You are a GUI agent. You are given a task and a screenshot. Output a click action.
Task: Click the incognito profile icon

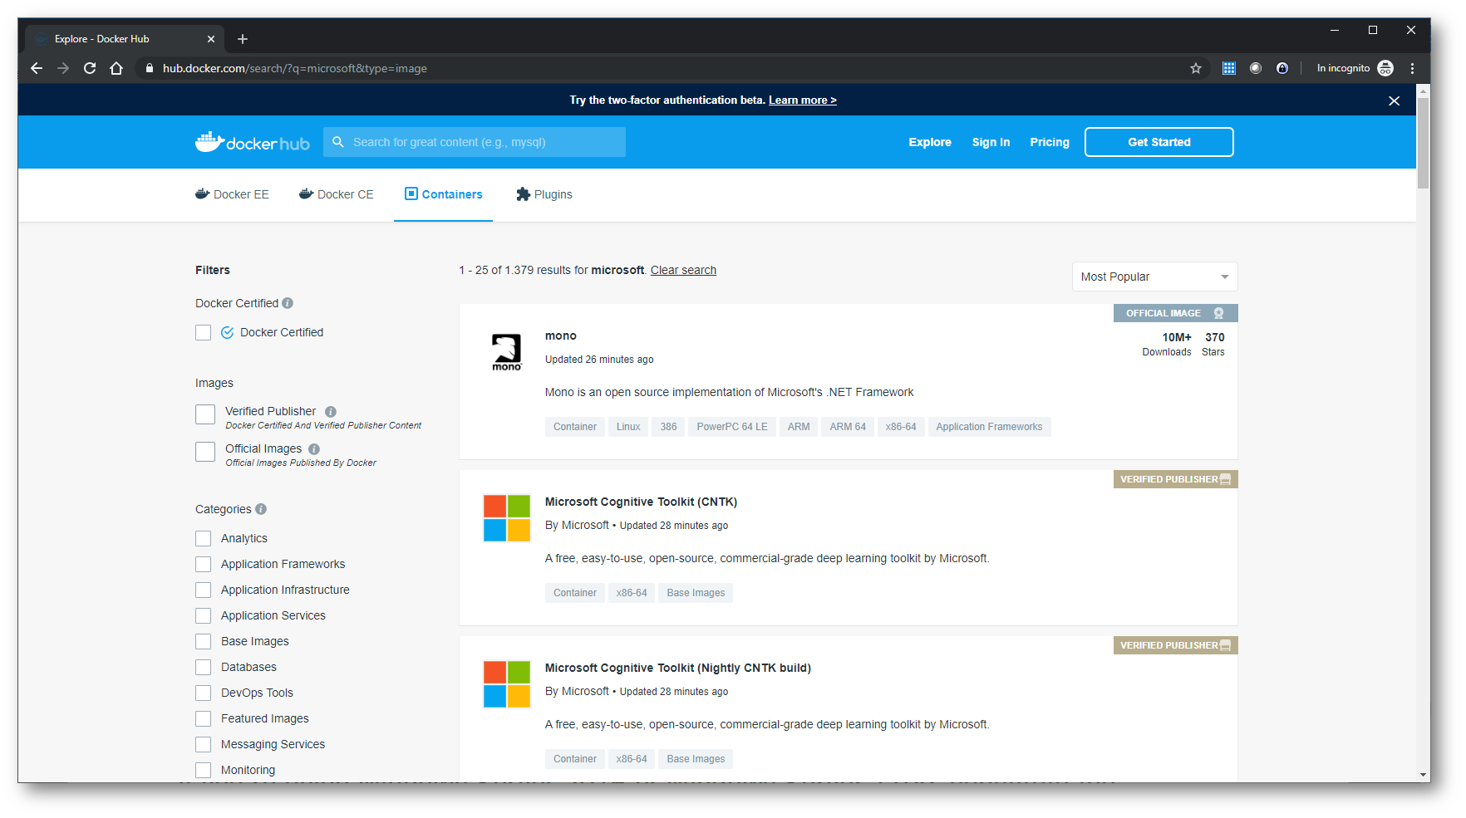pyautogui.click(x=1385, y=68)
